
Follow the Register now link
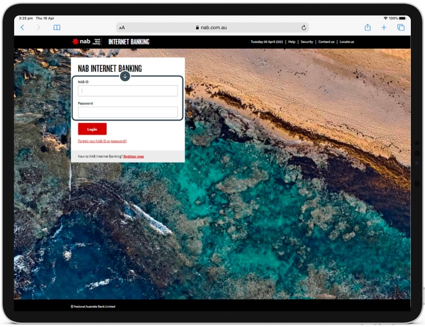click(x=133, y=156)
